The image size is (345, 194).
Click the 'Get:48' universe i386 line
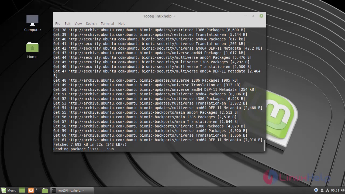click(x=146, y=80)
